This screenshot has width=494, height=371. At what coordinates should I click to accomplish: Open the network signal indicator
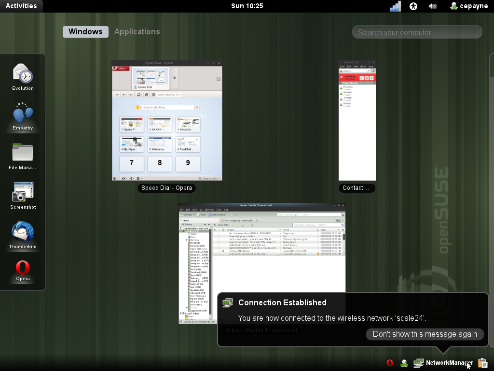tap(395, 6)
